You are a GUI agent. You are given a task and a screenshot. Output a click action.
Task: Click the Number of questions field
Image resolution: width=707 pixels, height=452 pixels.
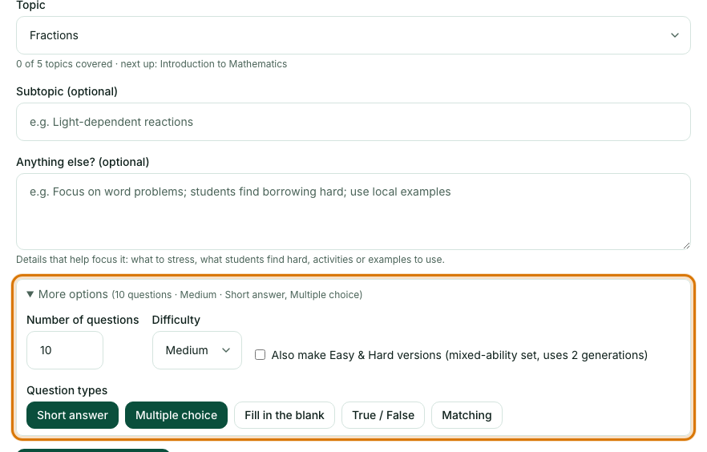pyautogui.click(x=65, y=350)
